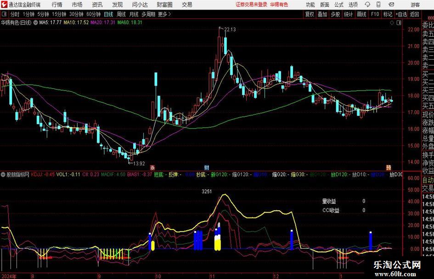Viewport: 434px width, 279px height.
Task: Click the 股朋指标网 indicator name
Action: [x=18, y=175]
